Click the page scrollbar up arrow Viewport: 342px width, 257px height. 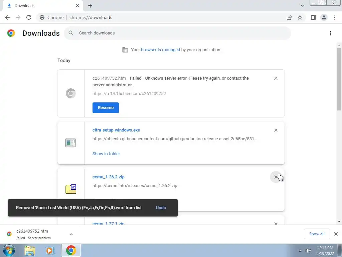point(339,46)
